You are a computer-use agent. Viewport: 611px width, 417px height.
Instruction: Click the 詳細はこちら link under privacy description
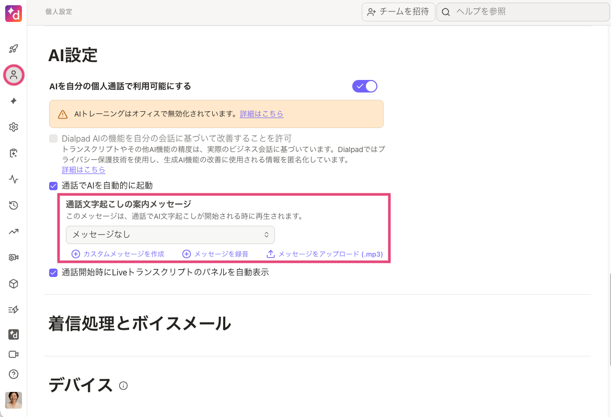[x=84, y=169]
